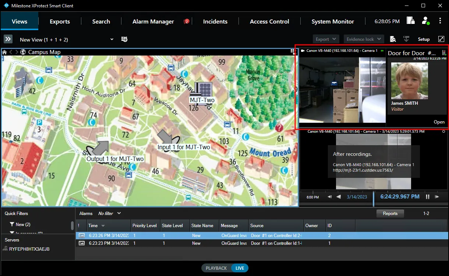The image size is (449, 276).
Task: Select the New (2) quick filter
Action: [23, 225]
